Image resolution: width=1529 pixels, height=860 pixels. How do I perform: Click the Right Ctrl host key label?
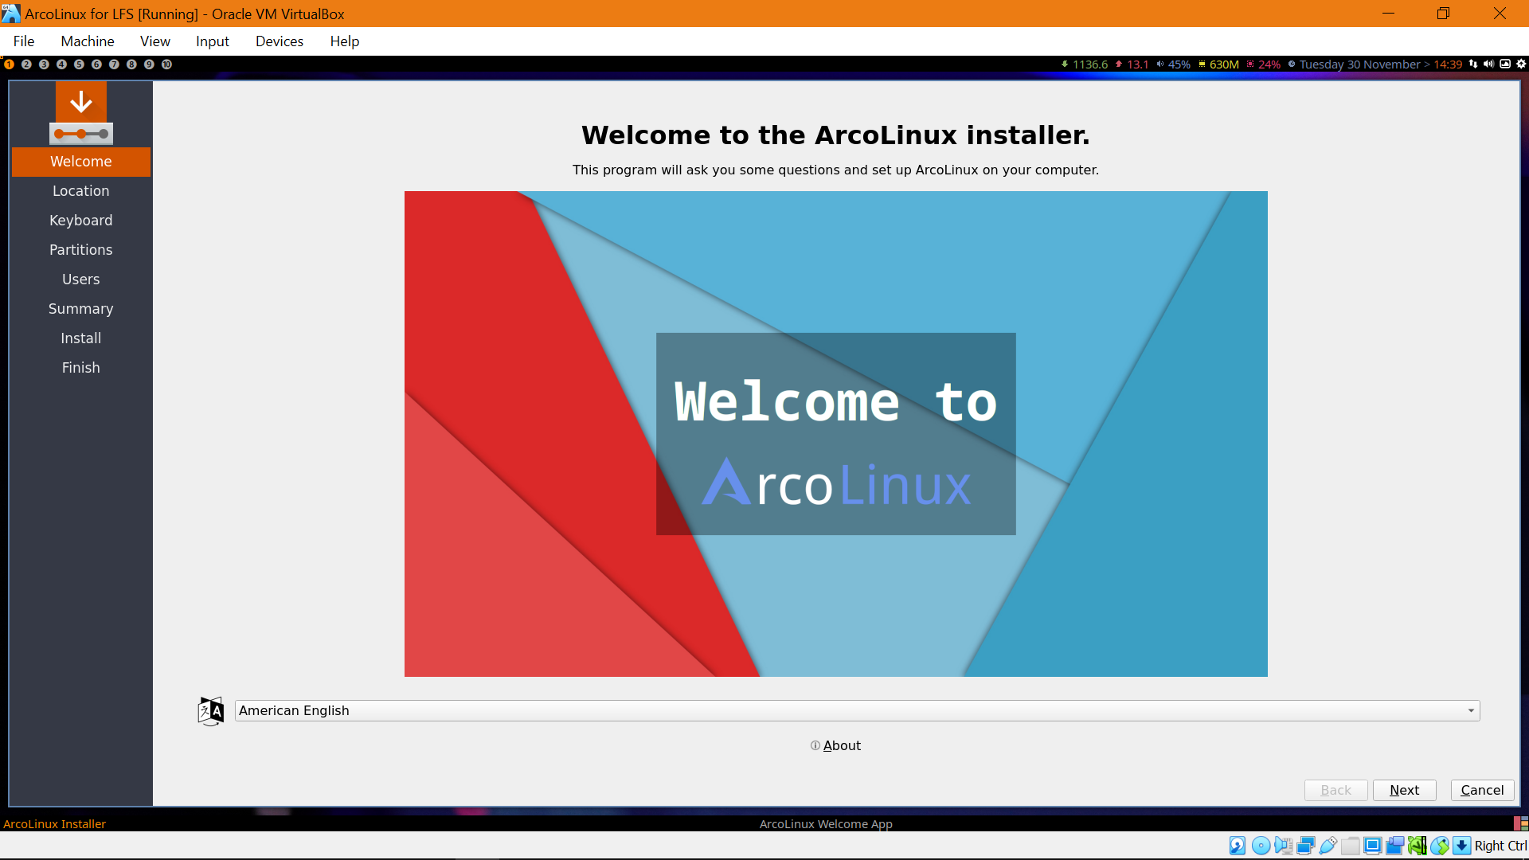(1500, 846)
